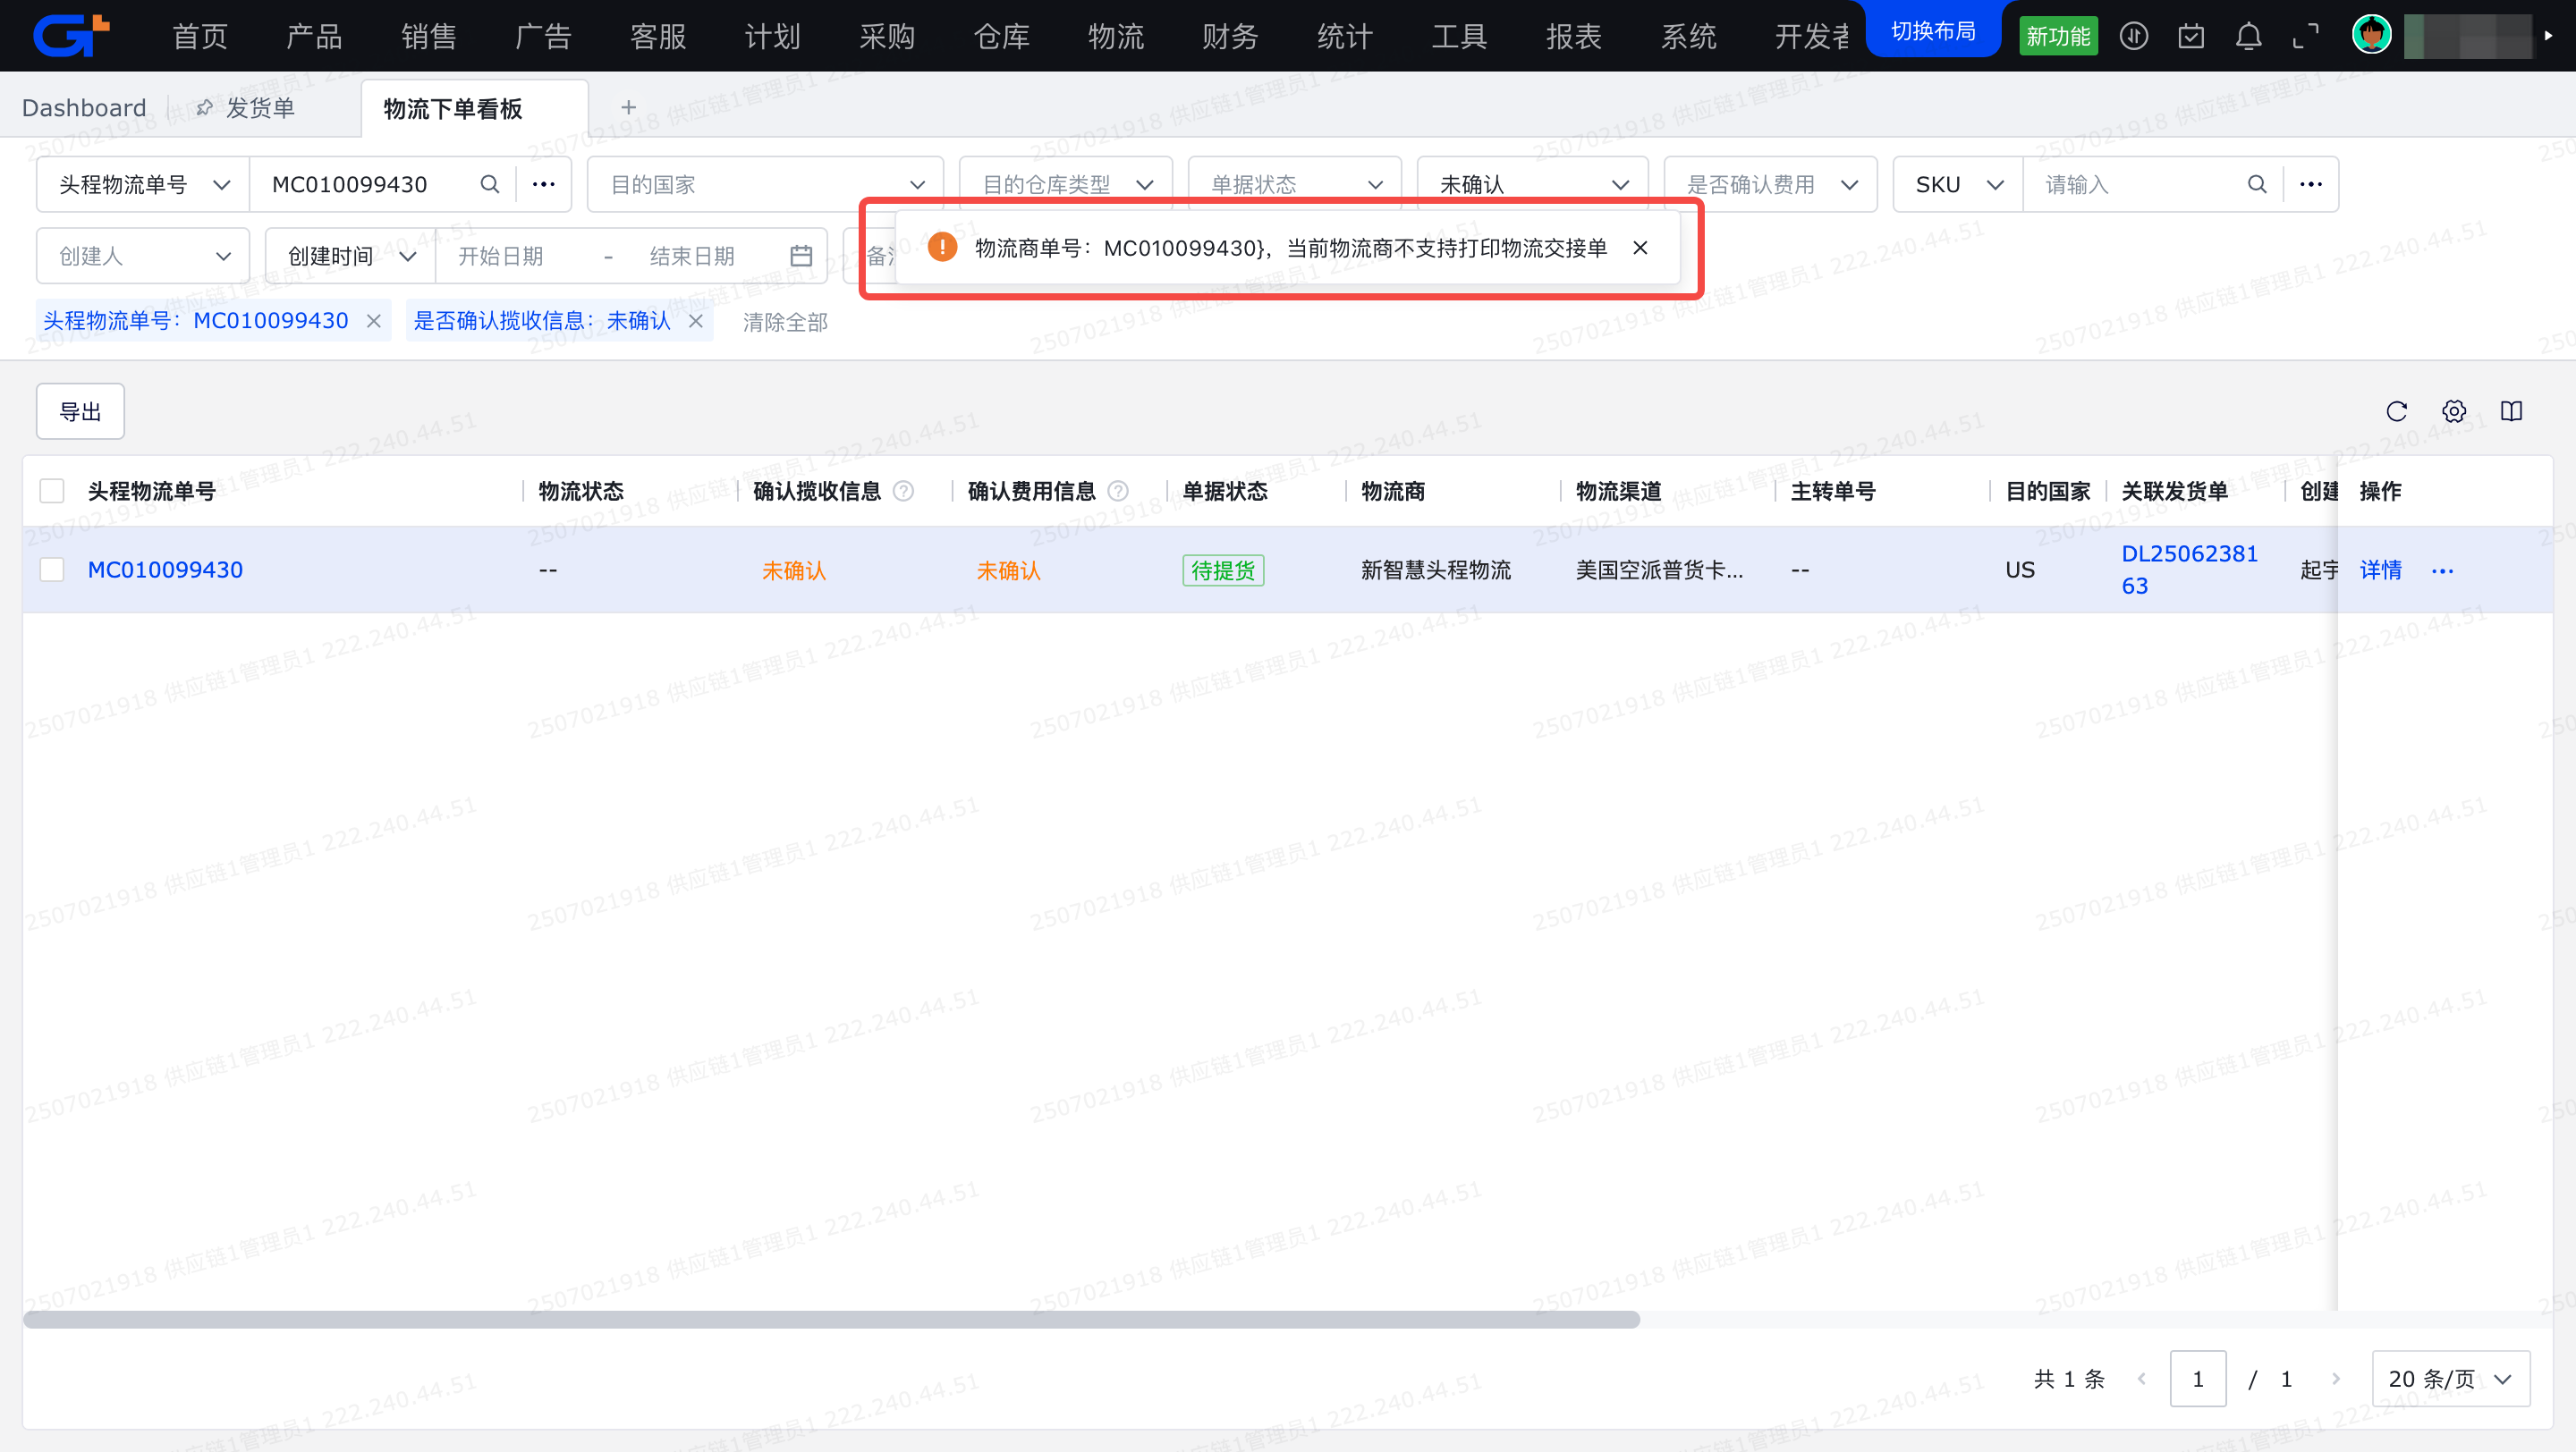Image resolution: width=2576 pixels, height=1452 pixels.
Task: Open the date range calendar icon
Action: tap(801, 256)
